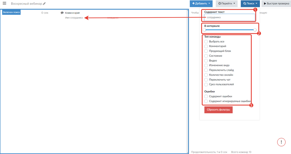Click the Сбросить фильтры button

point(218,110)
